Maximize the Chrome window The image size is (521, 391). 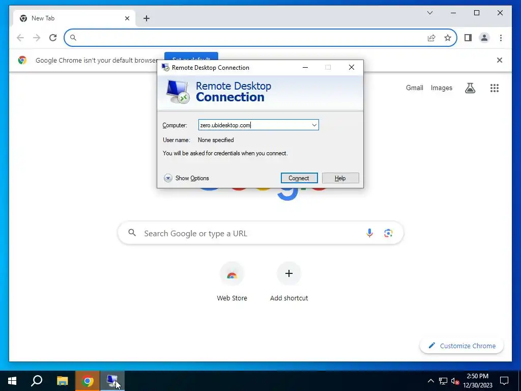pos(476,13)
